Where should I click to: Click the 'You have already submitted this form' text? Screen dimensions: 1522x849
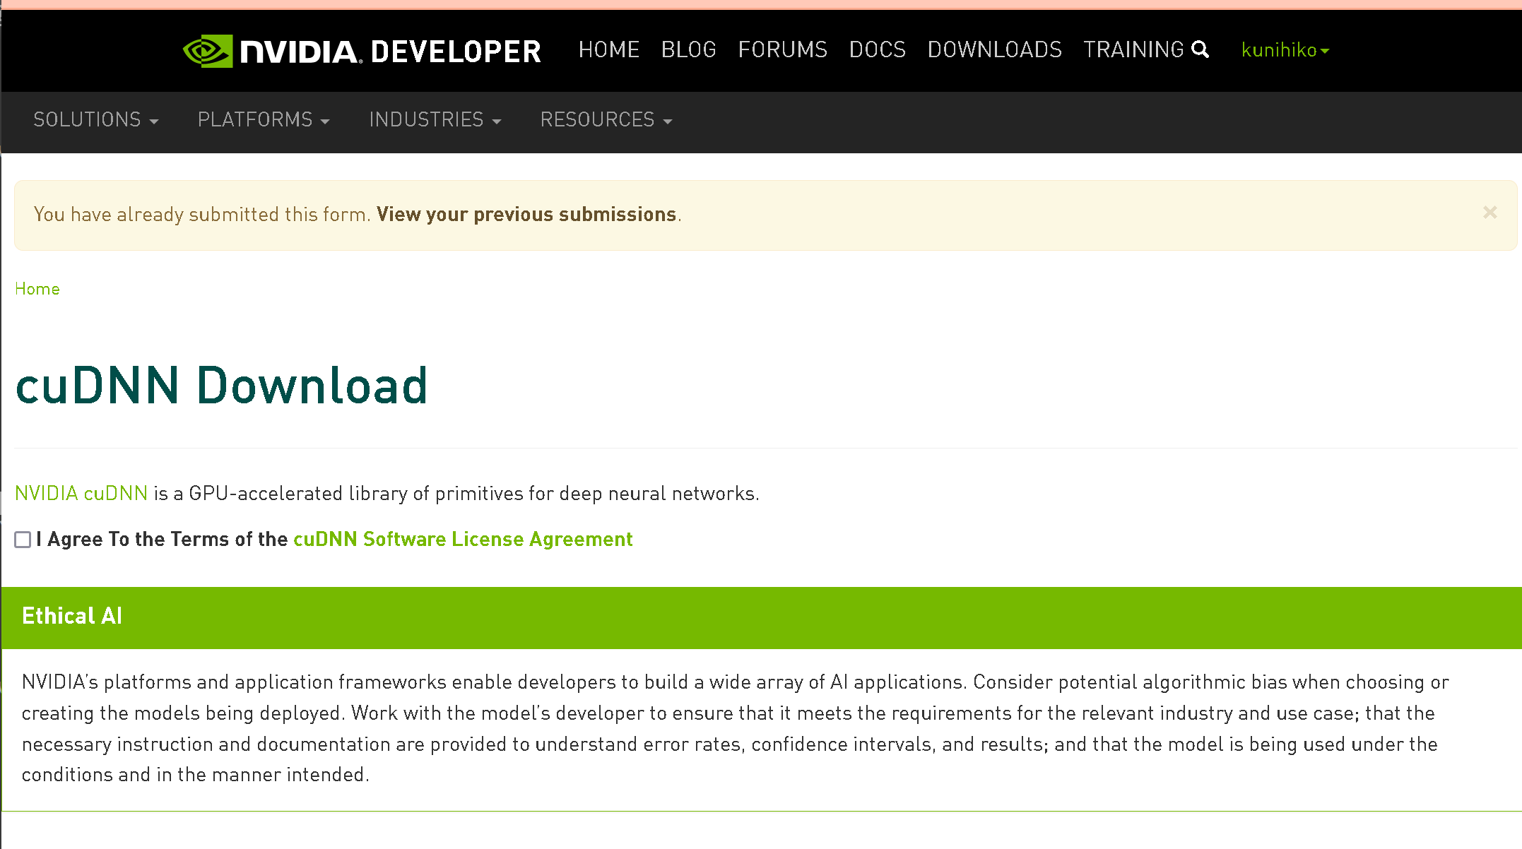coord(202,214)
